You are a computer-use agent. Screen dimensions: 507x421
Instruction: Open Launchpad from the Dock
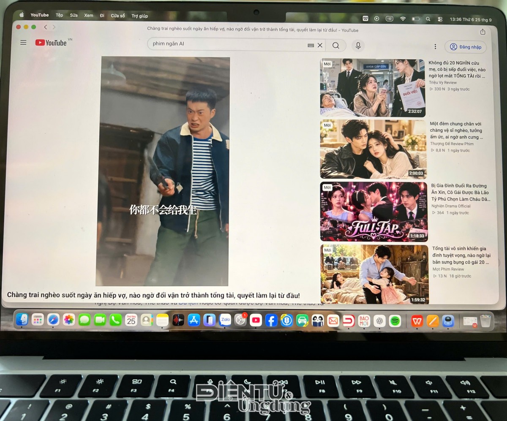tap(38, 320)
